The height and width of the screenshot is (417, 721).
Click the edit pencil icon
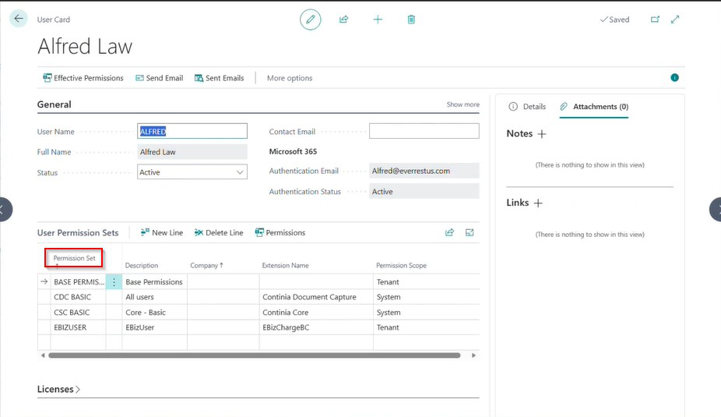[x=311, y=19]
